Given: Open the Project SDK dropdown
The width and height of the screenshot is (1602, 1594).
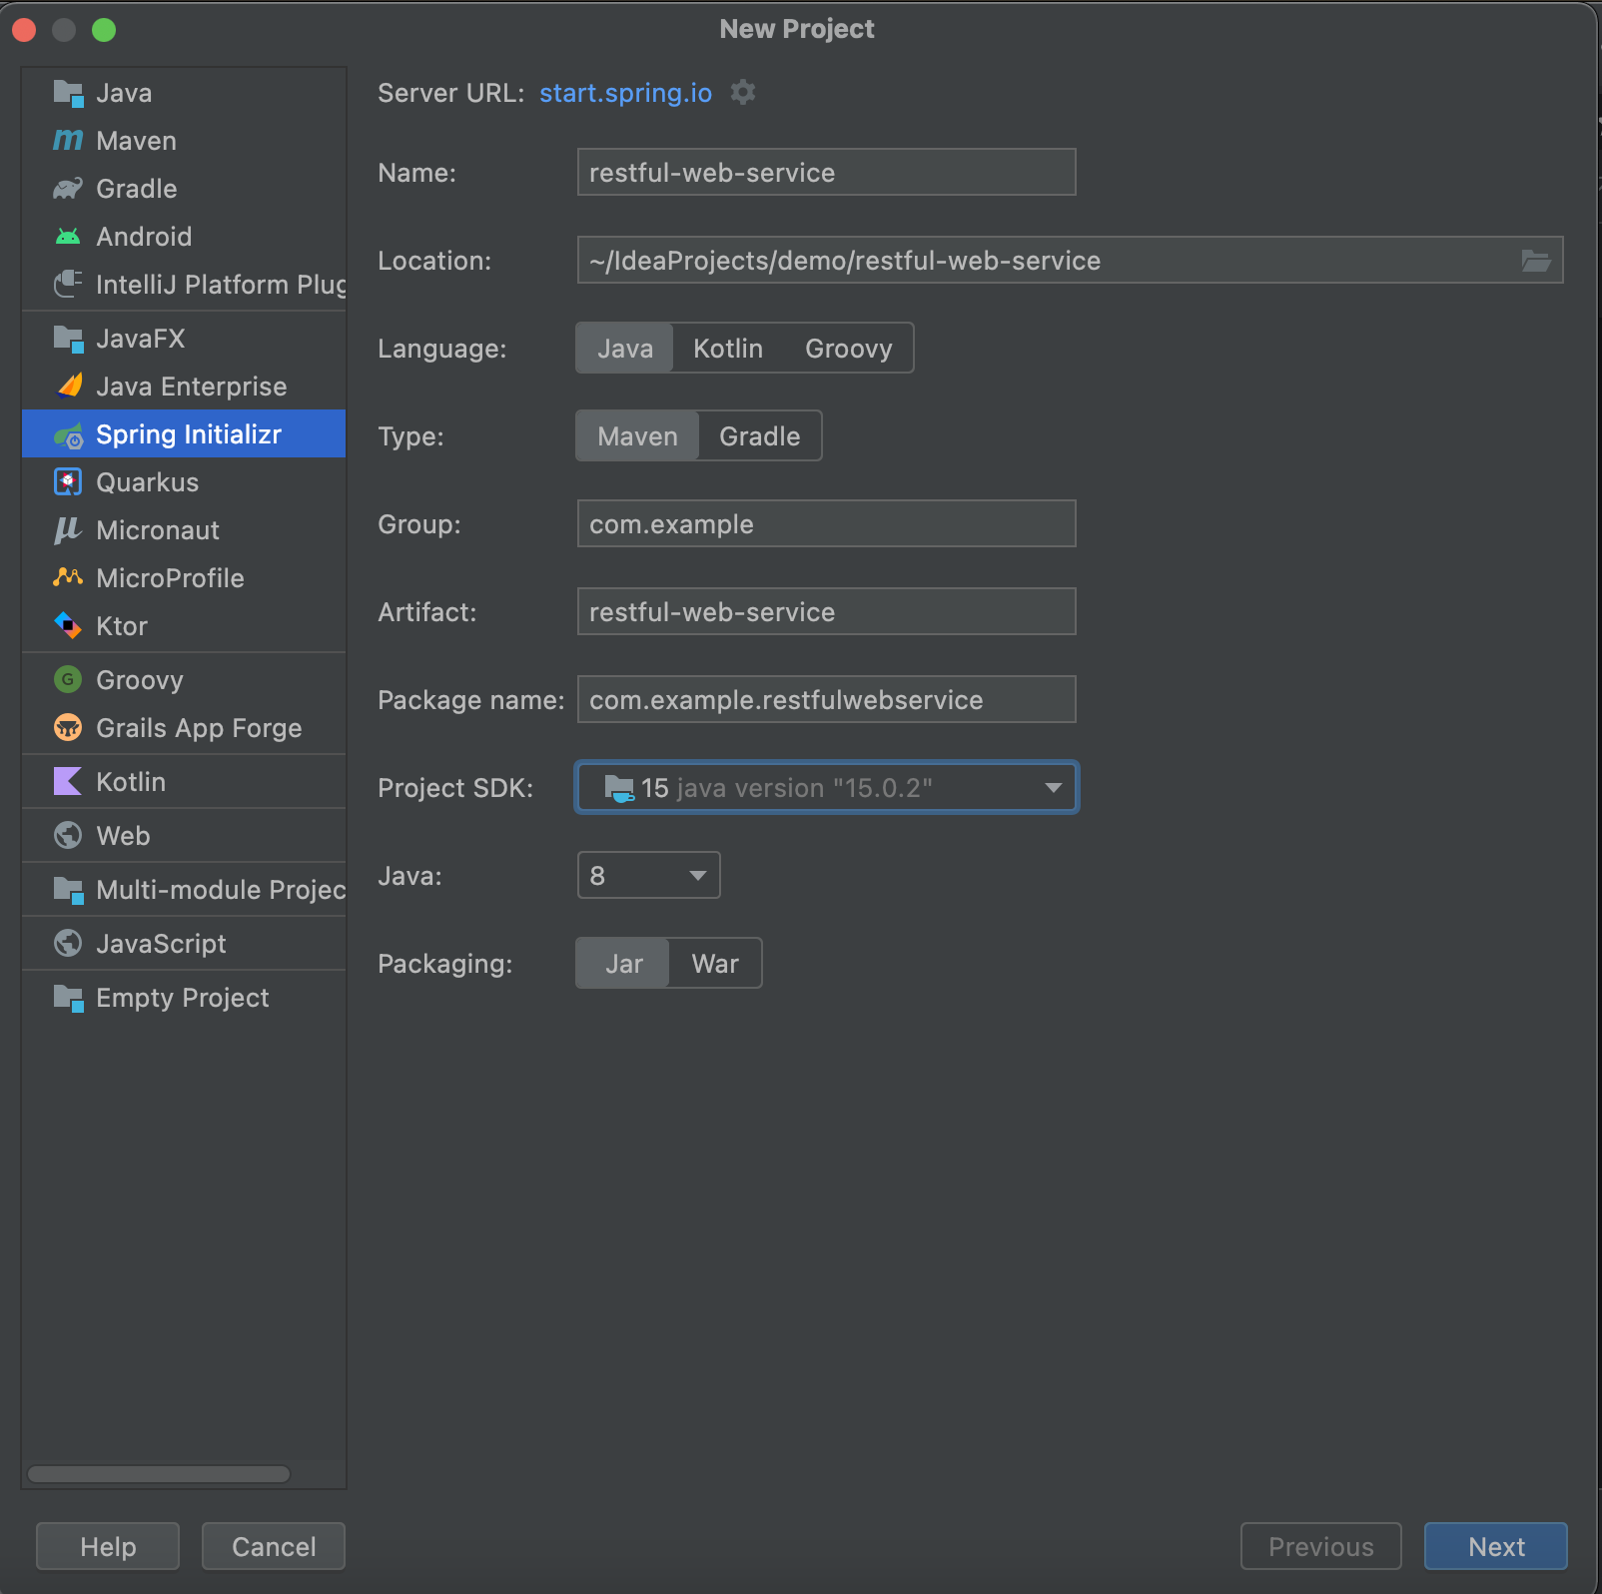Looking at the screenshot, I should click(x=827, y=788).
